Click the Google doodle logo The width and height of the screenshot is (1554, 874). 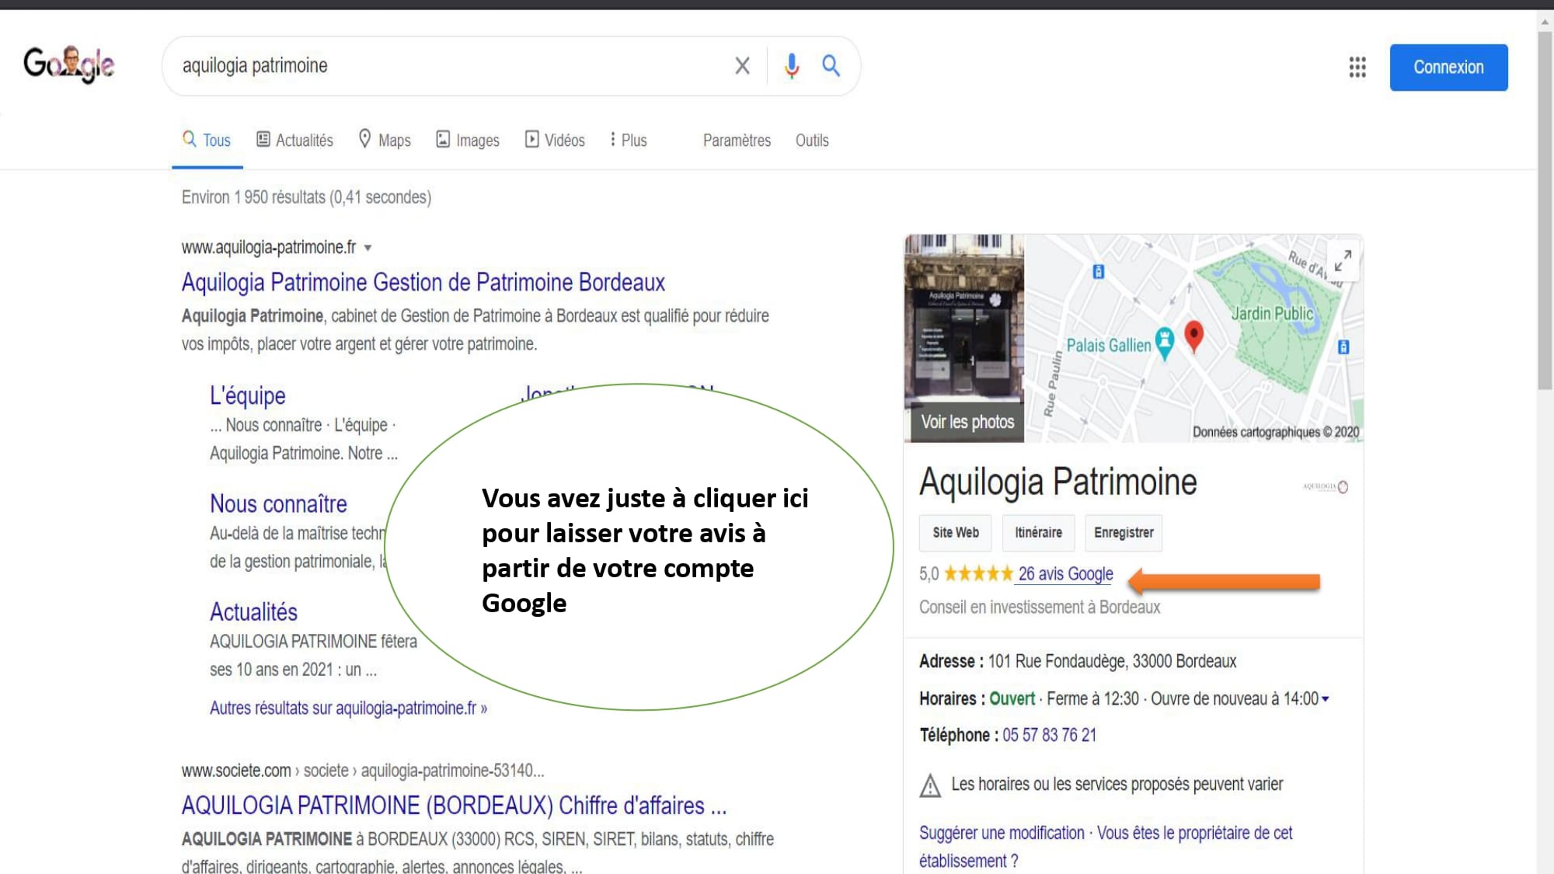tap(68, 65)
